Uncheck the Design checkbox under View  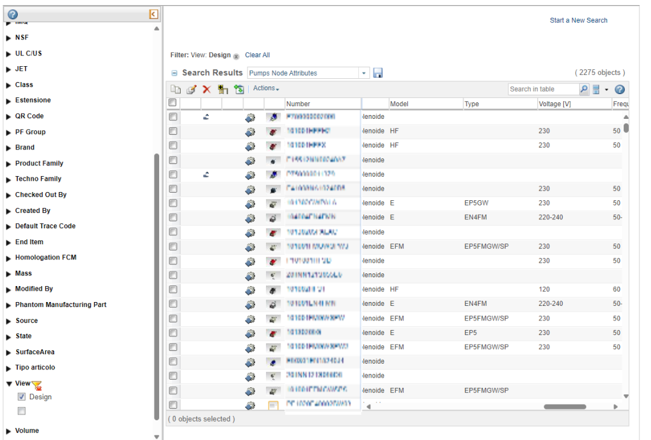pos(22,397)
